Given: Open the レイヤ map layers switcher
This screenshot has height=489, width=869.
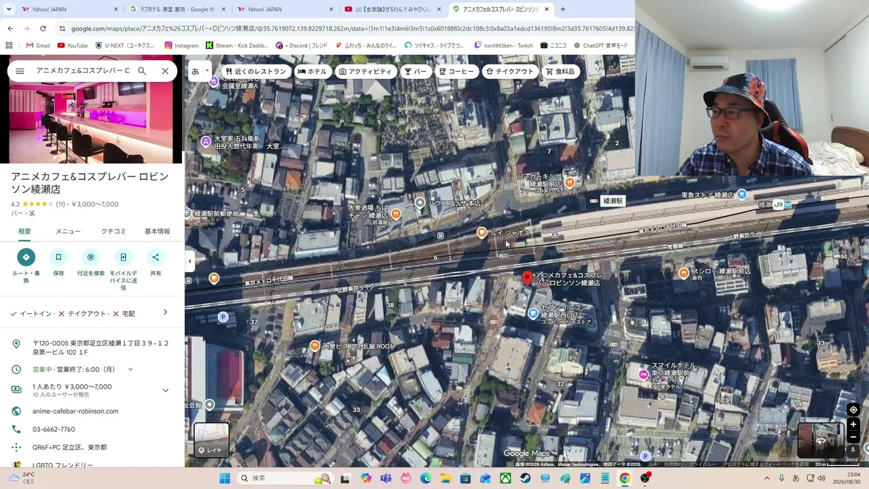Looking at the screenshot, I should (211, 439).
